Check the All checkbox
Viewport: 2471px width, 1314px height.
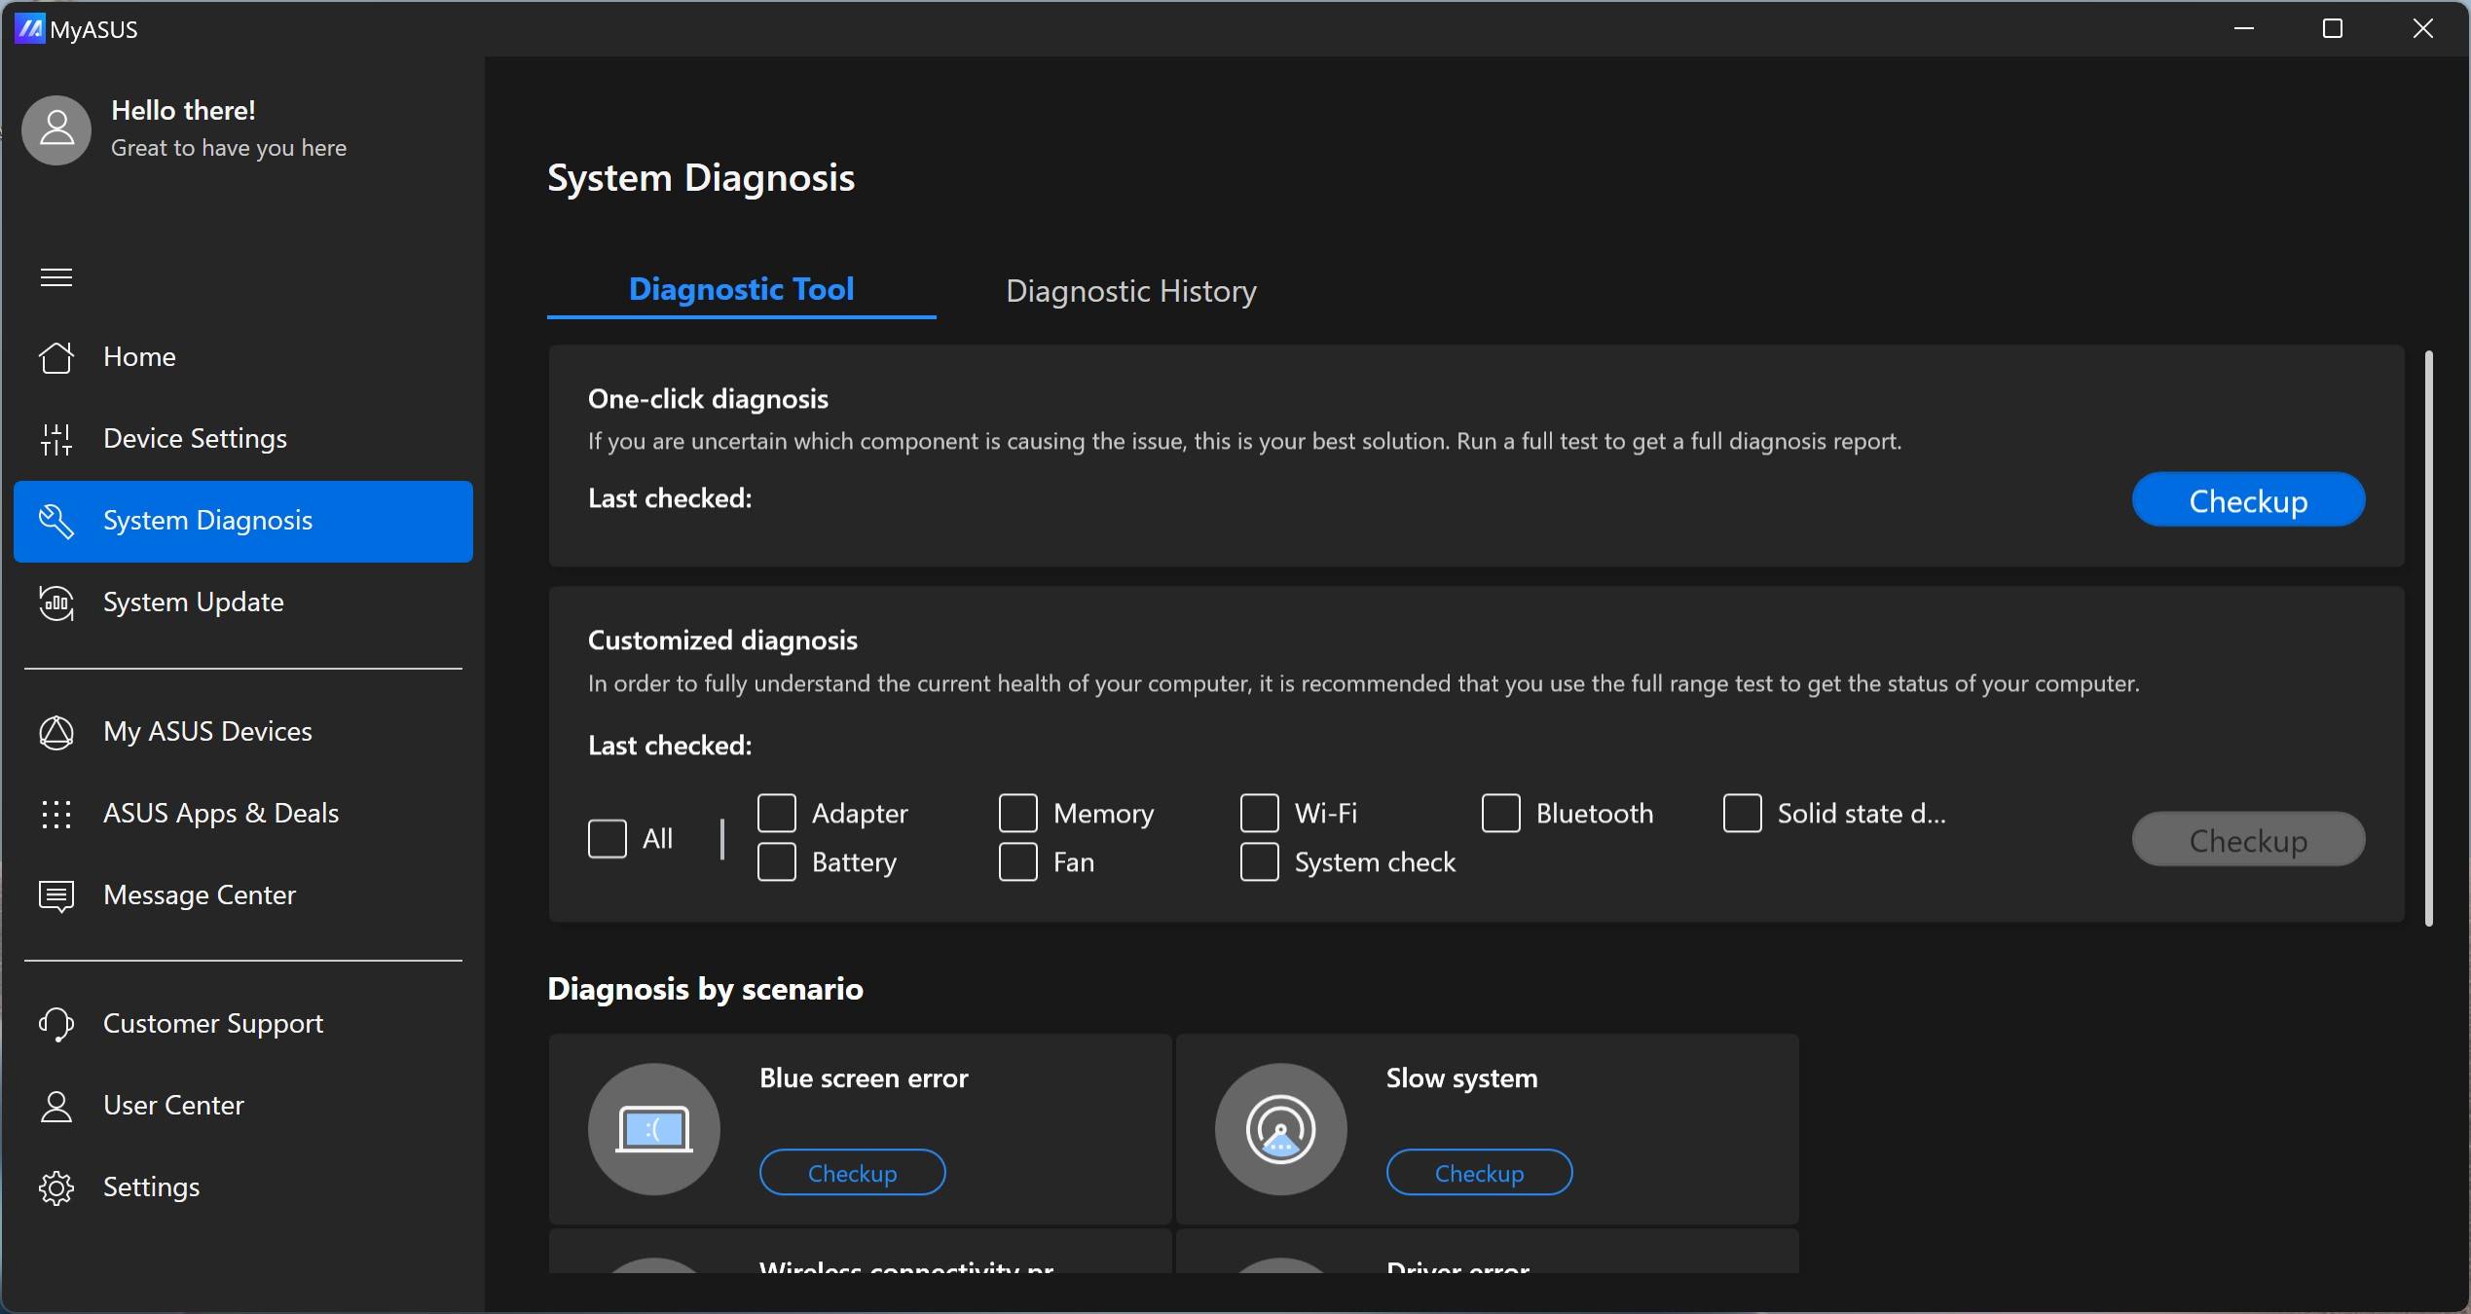pyautogui.click(x=608, y=838)
